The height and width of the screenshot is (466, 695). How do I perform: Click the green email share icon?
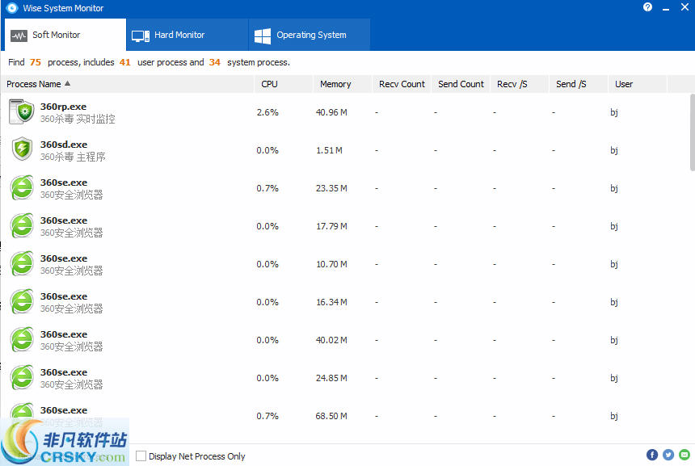click(684, 455)
